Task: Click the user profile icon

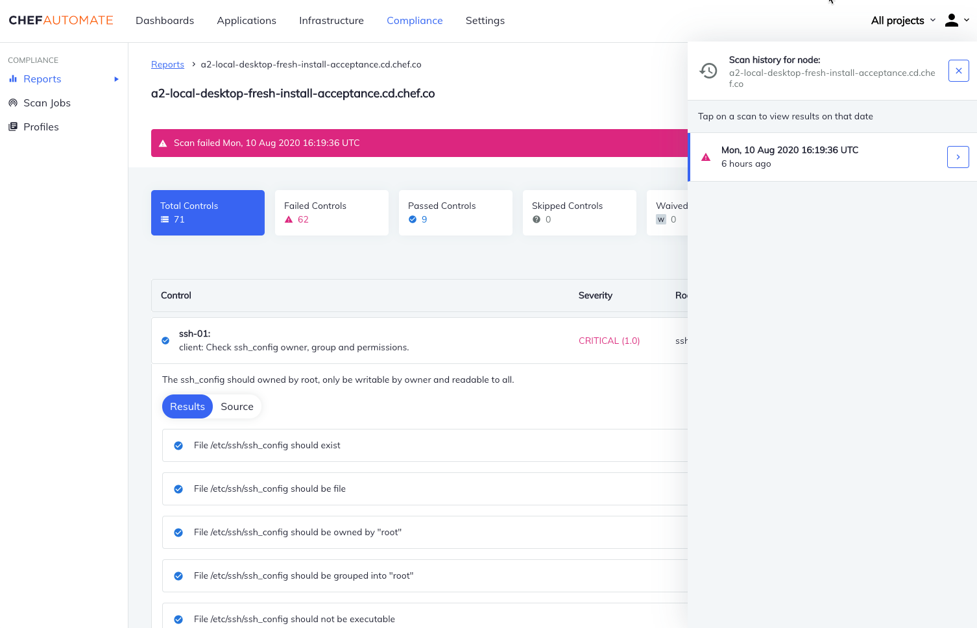Action: 951,20
